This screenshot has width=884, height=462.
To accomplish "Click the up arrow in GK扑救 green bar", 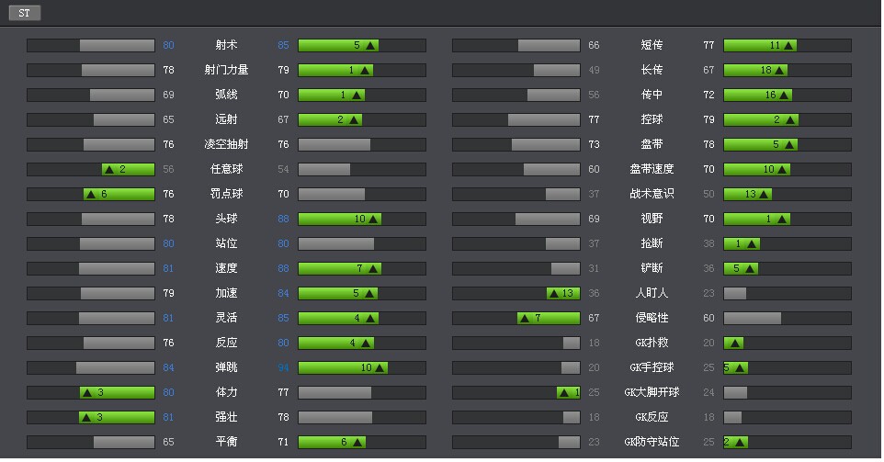I will pos(733,343).
